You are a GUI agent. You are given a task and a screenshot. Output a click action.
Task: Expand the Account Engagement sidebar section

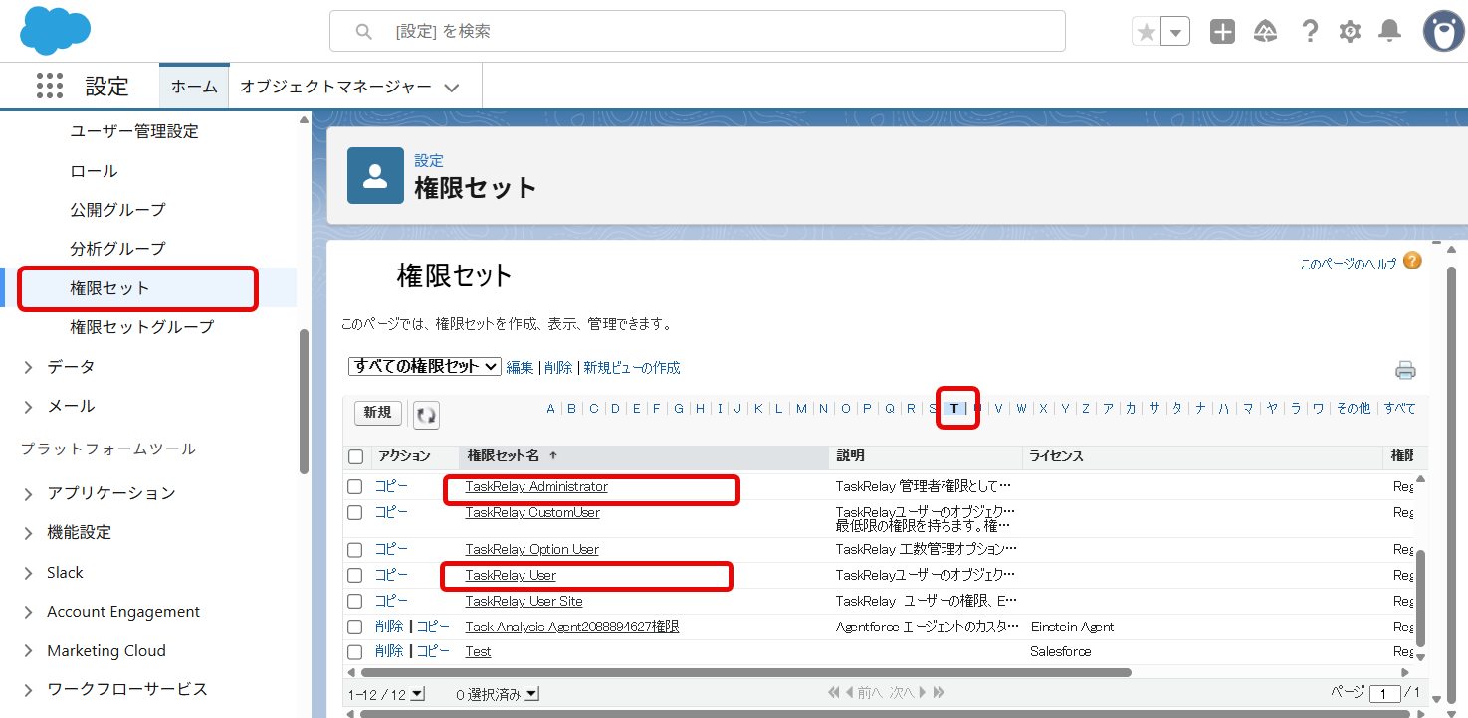coord(28,612)
